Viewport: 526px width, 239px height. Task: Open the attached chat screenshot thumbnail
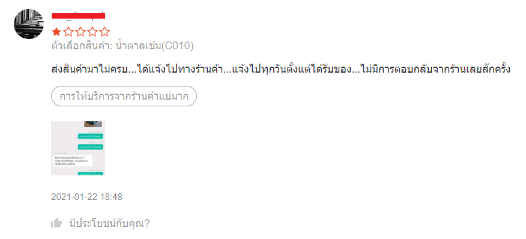pos(78,148)
